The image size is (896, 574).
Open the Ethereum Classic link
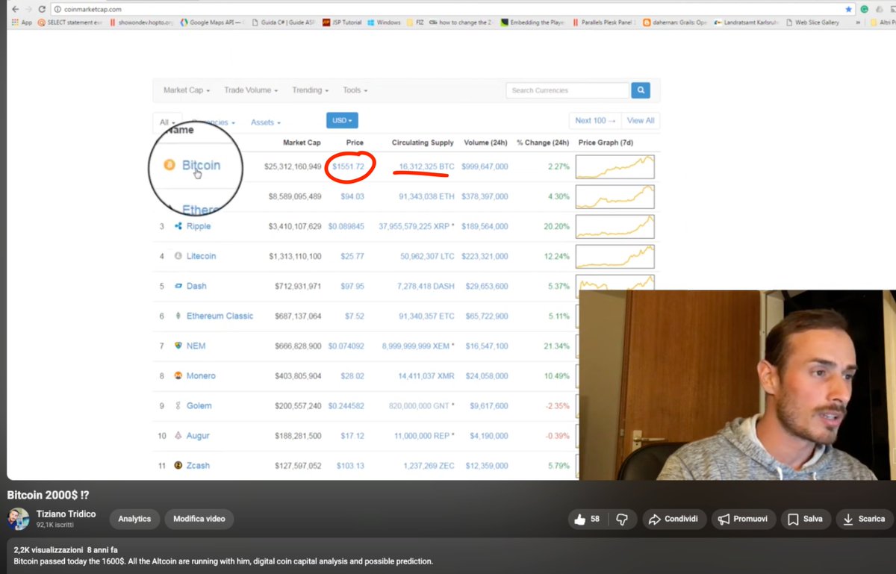pyautogui.click(x=220, y=316)
